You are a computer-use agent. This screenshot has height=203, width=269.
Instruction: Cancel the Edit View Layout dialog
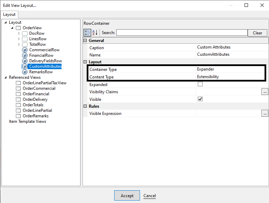(x=150, y=196)
